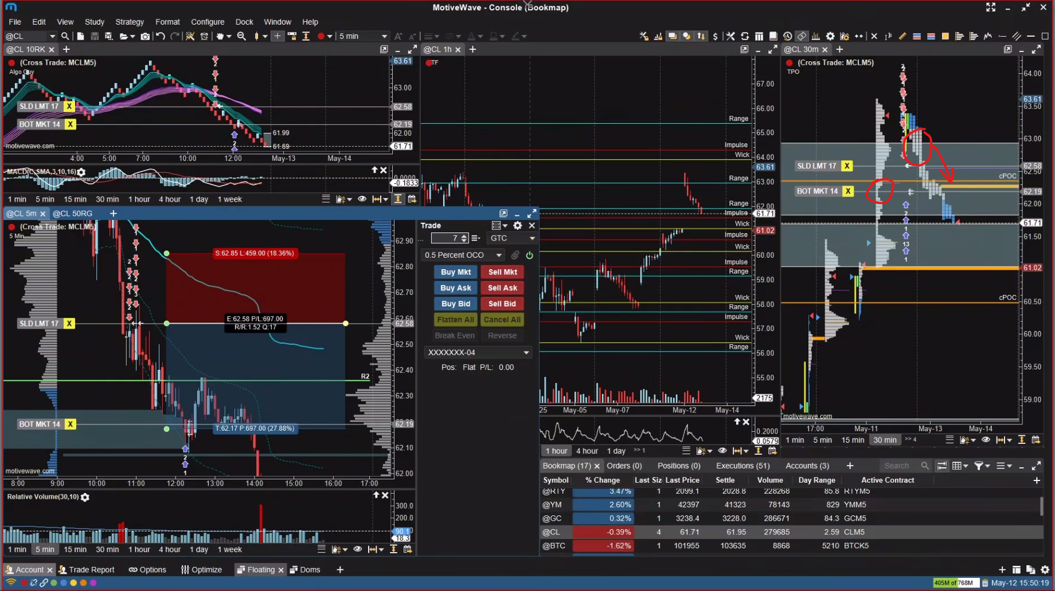Image resolution: width=1055 pixels, height=591 pixels.
Task: Click the Relative Volume study settings gear
Action: pos(85,497)
